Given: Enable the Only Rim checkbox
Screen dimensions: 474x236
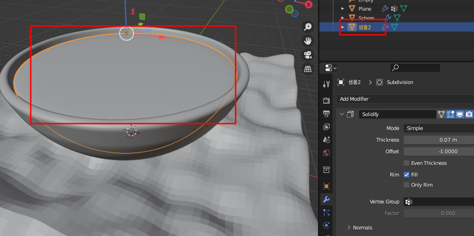Looking at the screenshot, I should click(x=406, y=185).
